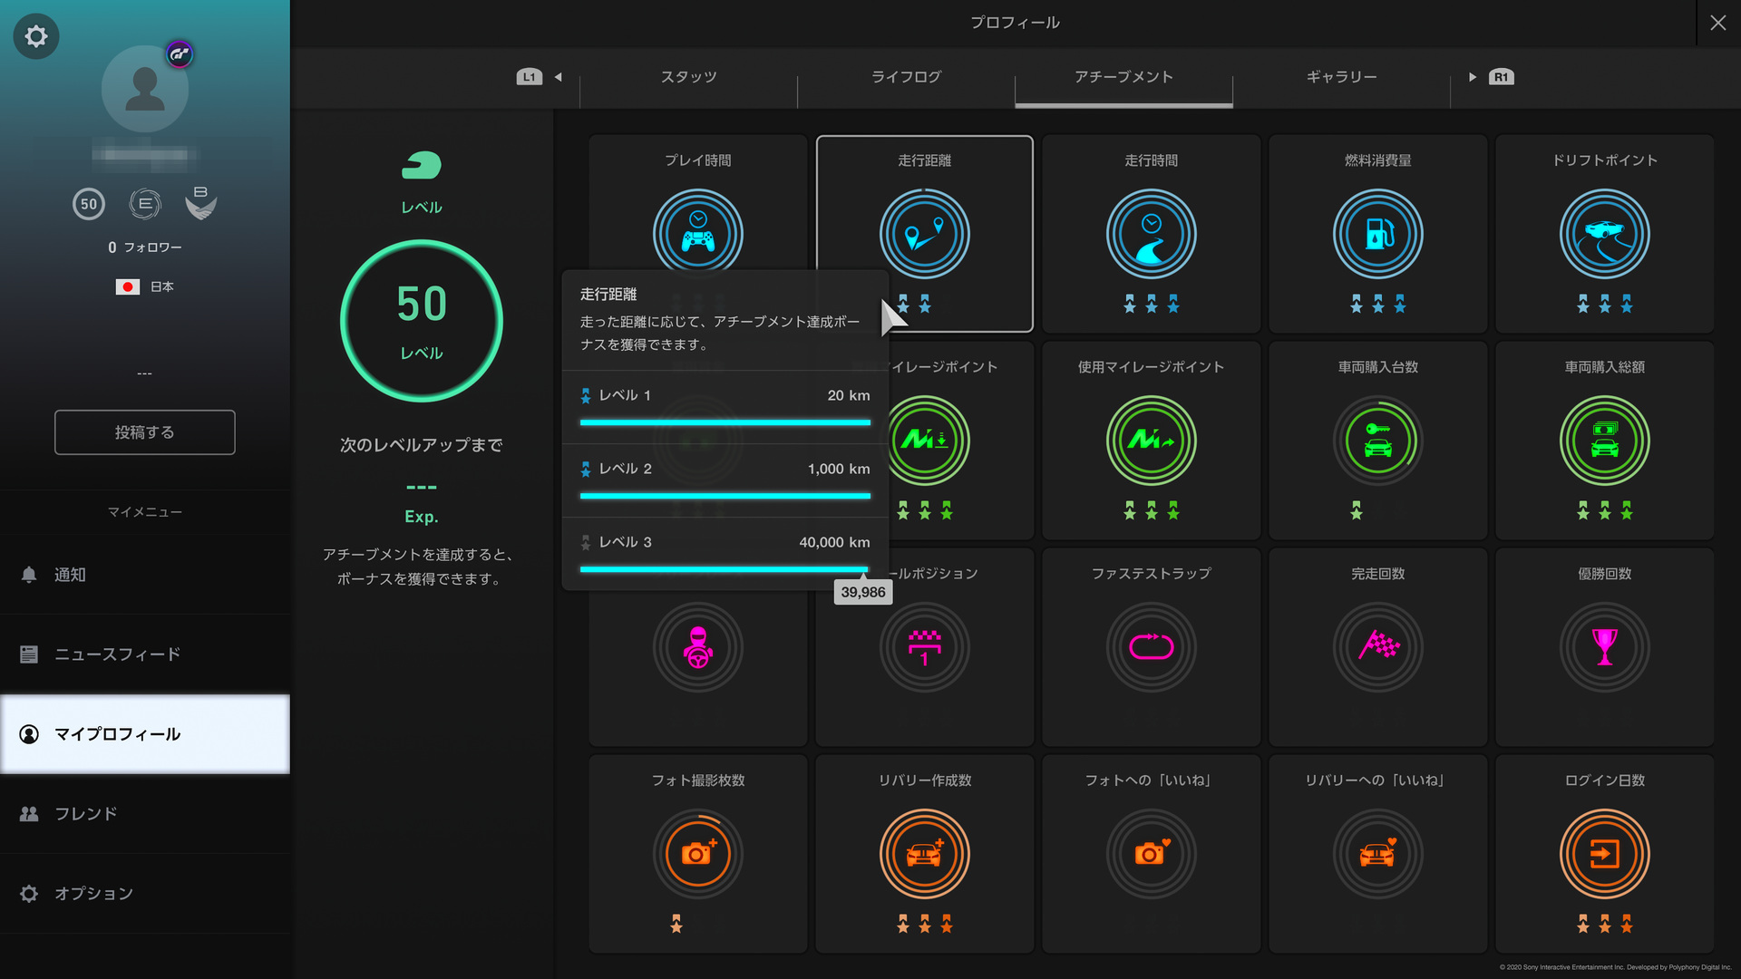Click the レベル 1 progress bar
1741x979 pixels.
725,422
